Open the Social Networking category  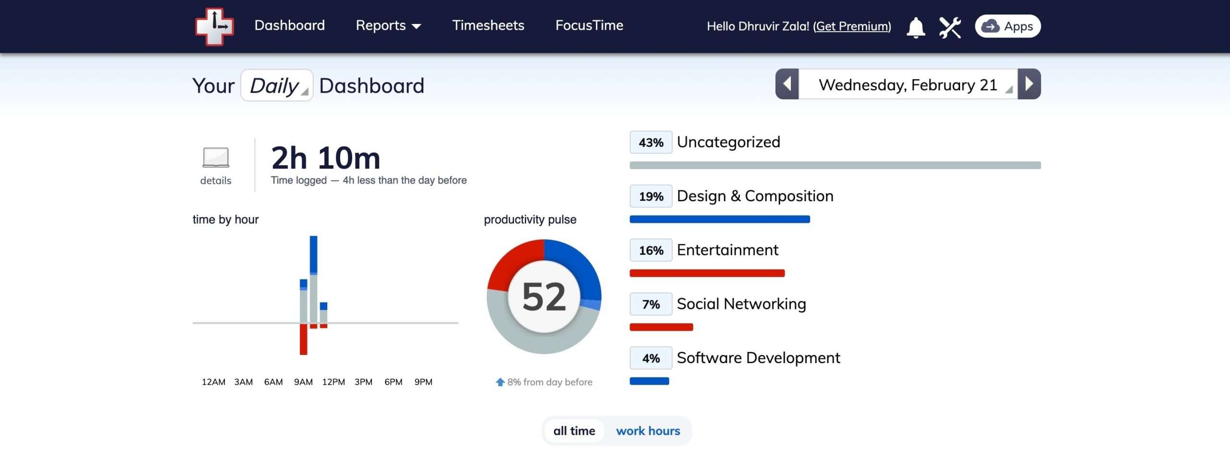click(x=741, y=304)
